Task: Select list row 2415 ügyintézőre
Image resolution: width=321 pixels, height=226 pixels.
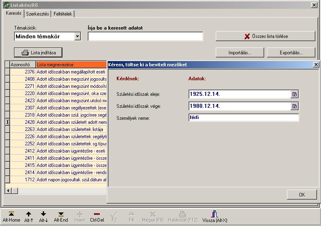Action: (x=58, y=165)
